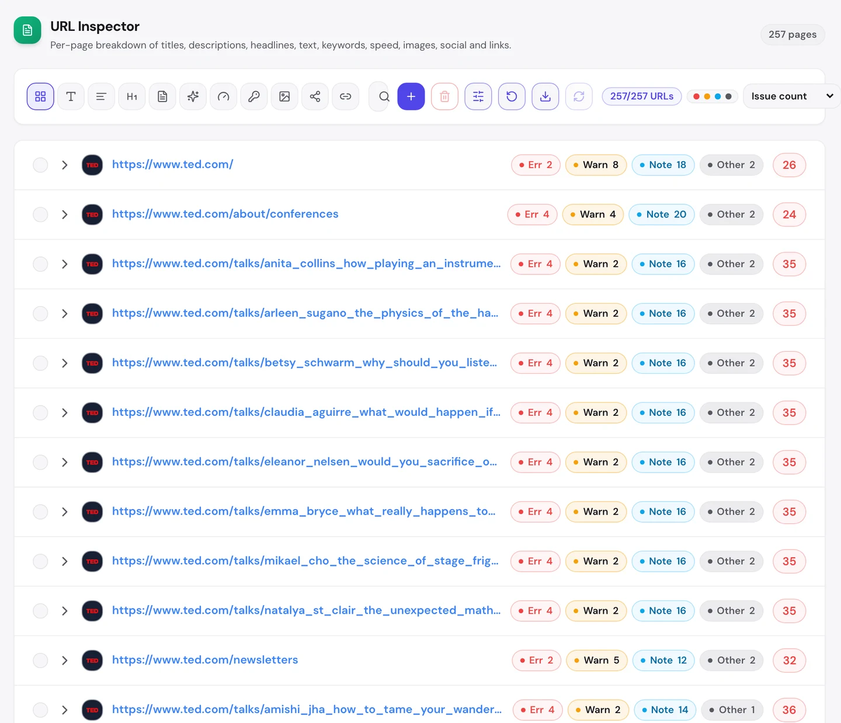This screenshot has height=723, width=841.
Task: Click the 257/257 URLs filter pill
Action: tap(642, 96)
